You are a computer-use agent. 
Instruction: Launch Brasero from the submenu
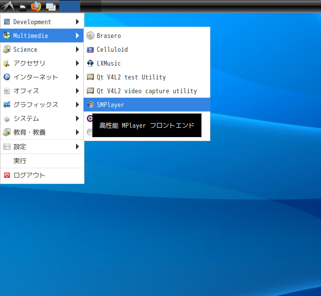[147, 36]
